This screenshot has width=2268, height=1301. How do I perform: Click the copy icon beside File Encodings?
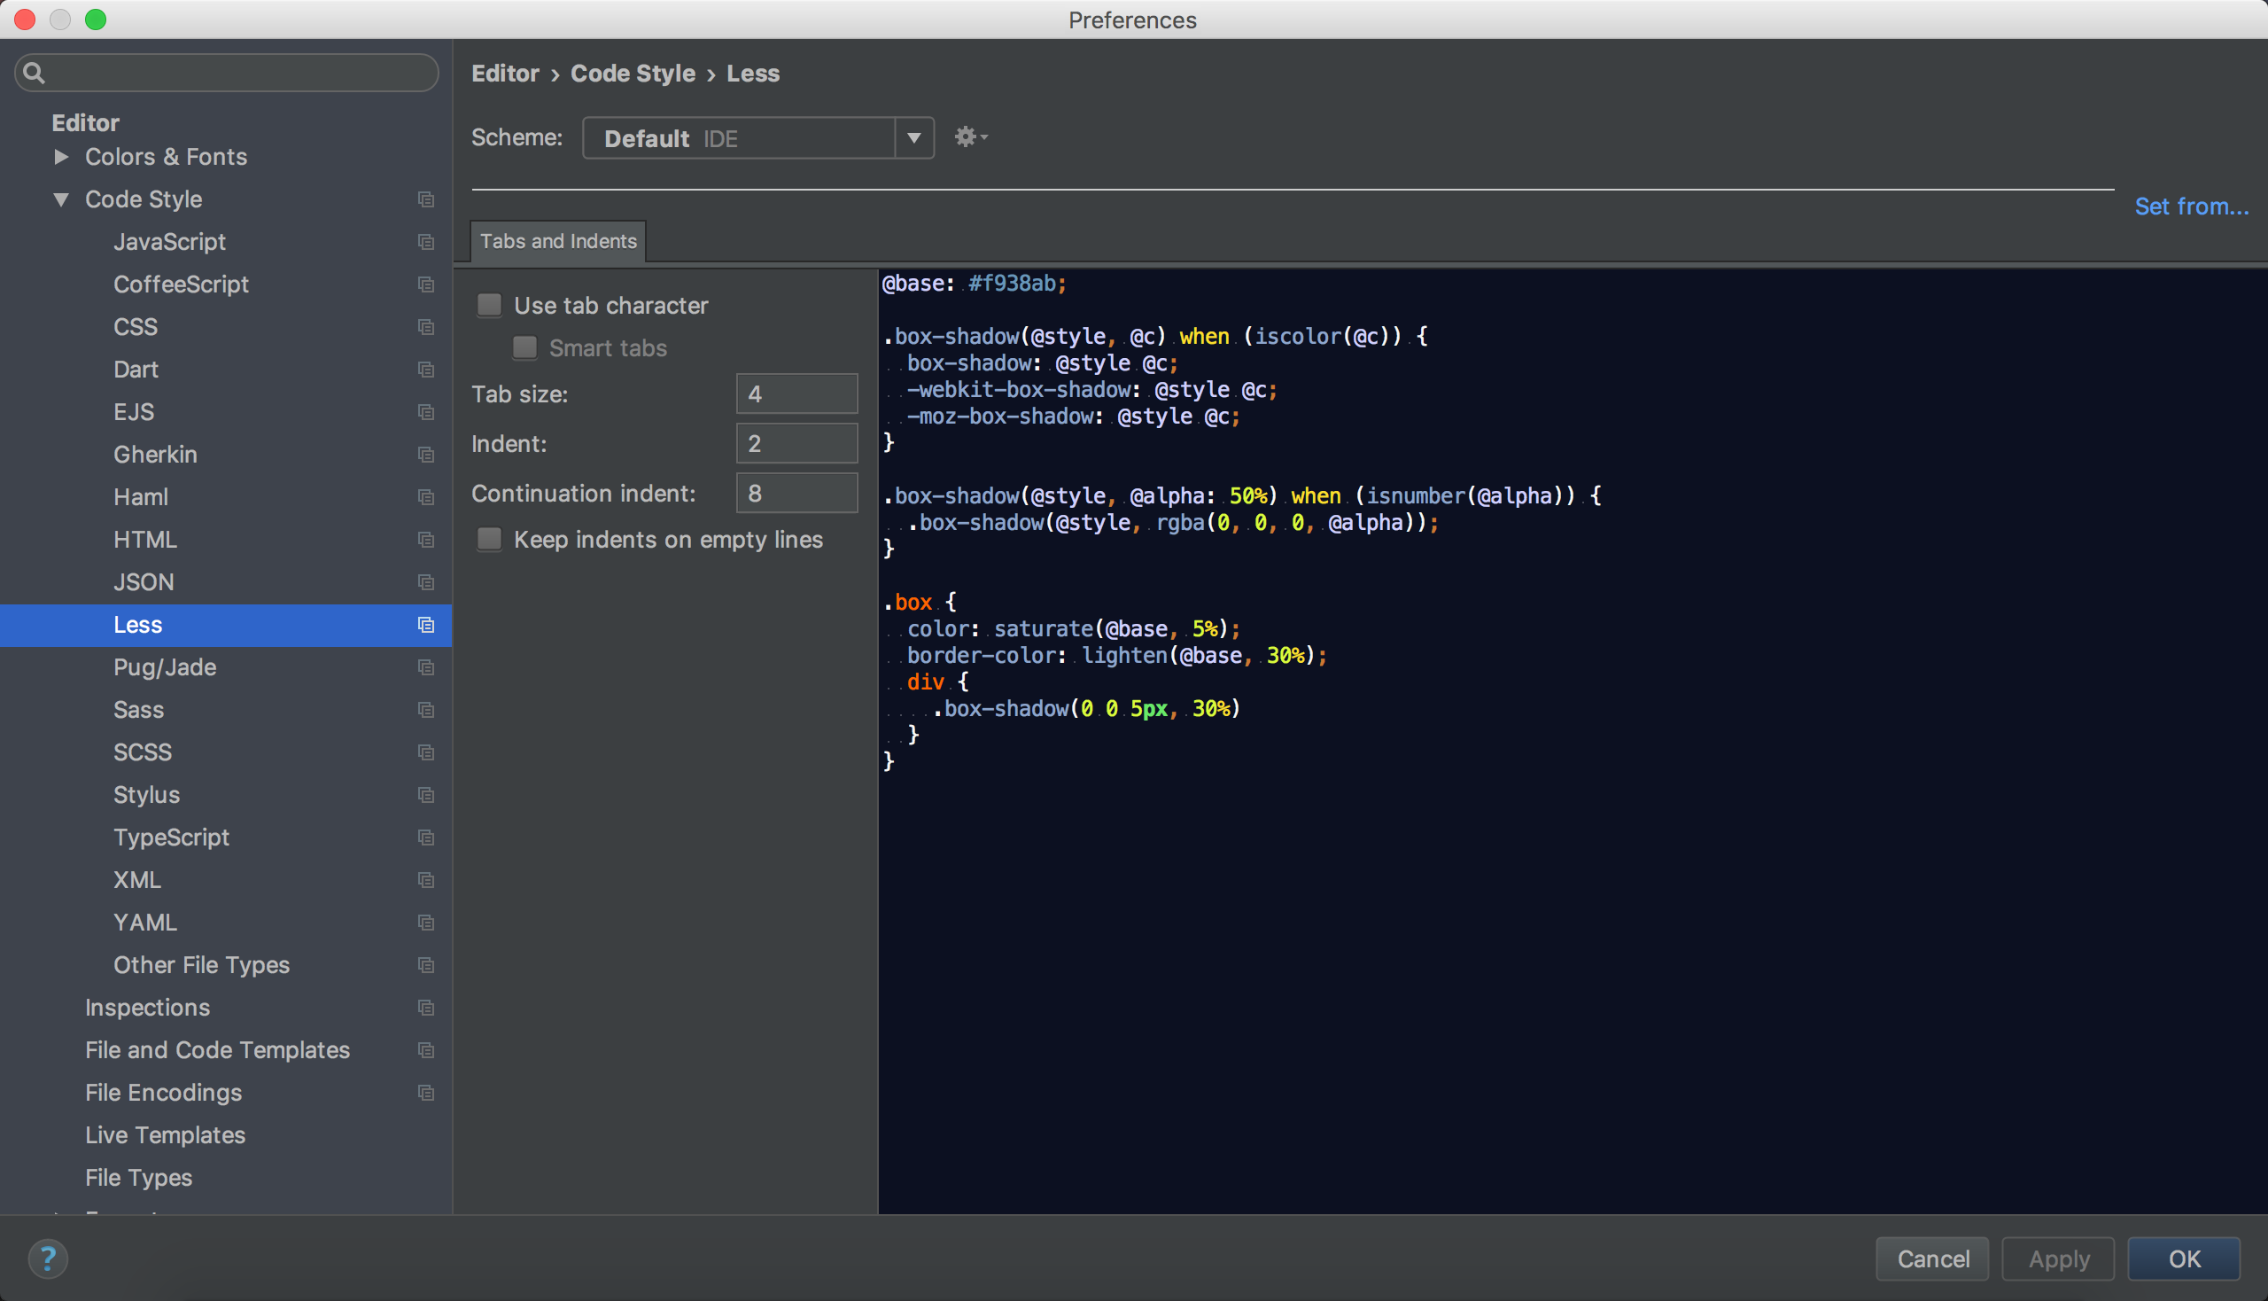pyautogui.click(x=426, y=1092)
